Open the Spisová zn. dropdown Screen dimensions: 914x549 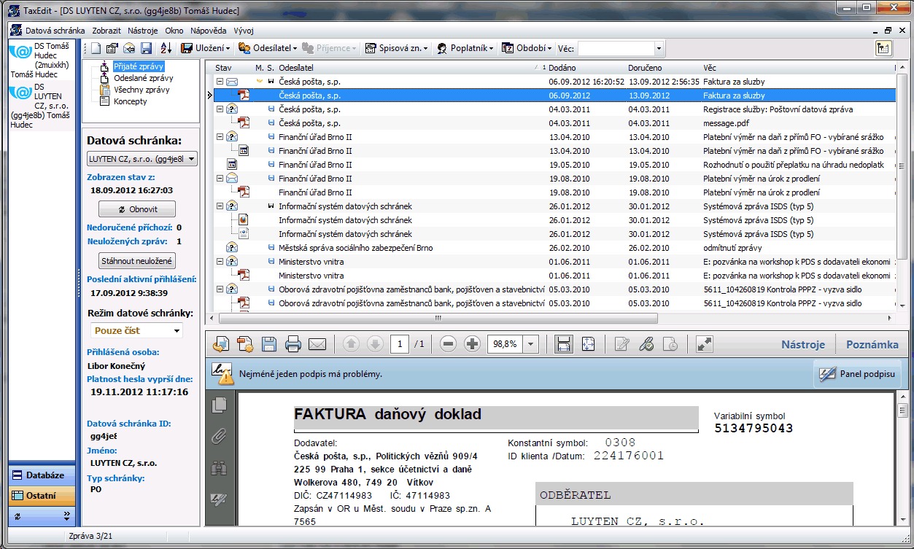tap(396, 48)
